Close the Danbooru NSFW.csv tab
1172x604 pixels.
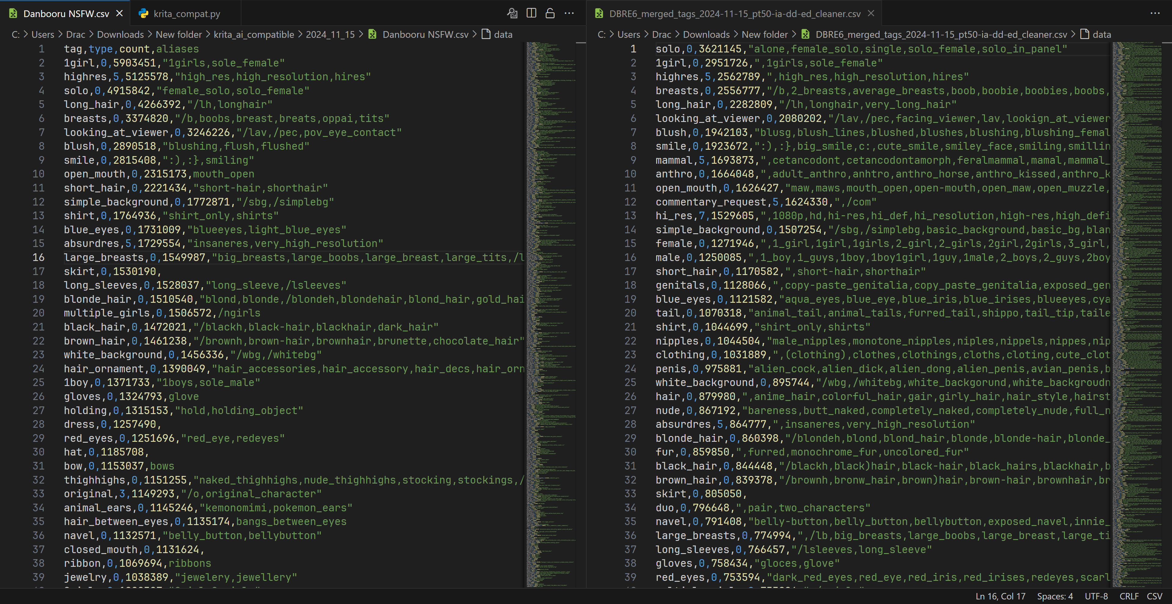coord(120,13)
